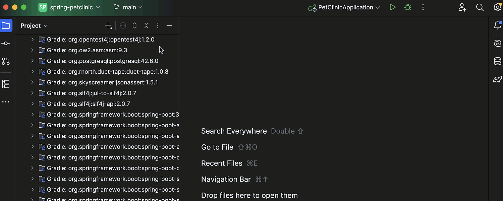Image resolution: width=503 pixels, height=201 pixels.
Task: Select Gradle: org.postgresql:postgresql:42.6.0 row
Action: point(97,61)
